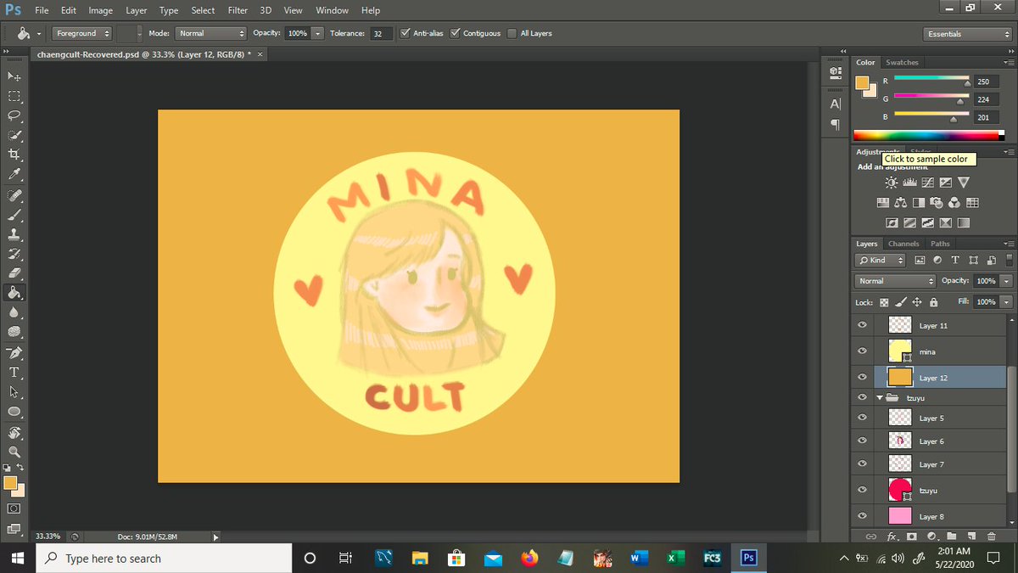Toggle Contiguous checkbox

pos(456,33)
